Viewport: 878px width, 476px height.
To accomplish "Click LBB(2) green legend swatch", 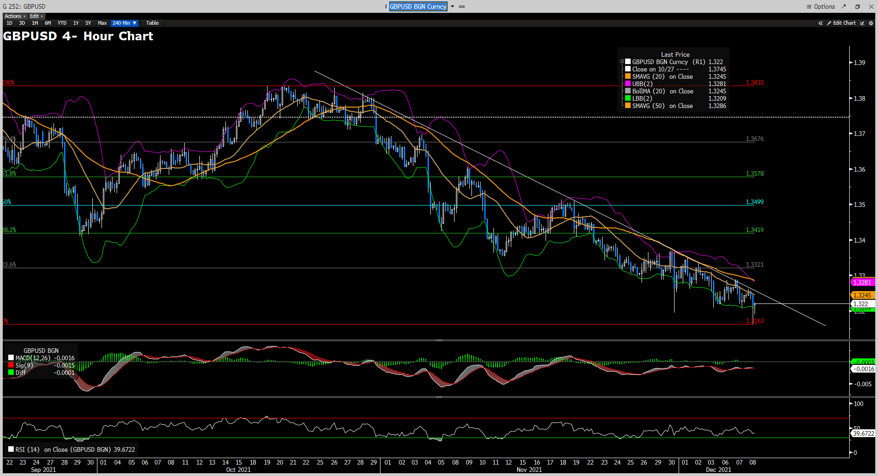I will point(628,98).
